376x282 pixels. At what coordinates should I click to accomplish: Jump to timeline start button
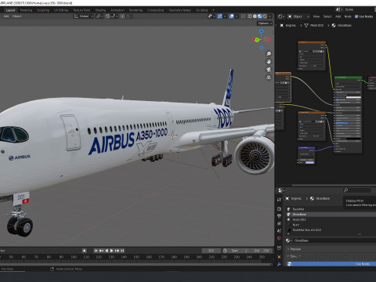click(96, 251)
